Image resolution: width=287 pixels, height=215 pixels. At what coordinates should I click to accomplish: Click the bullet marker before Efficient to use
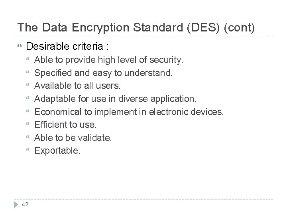coord(28,125)
